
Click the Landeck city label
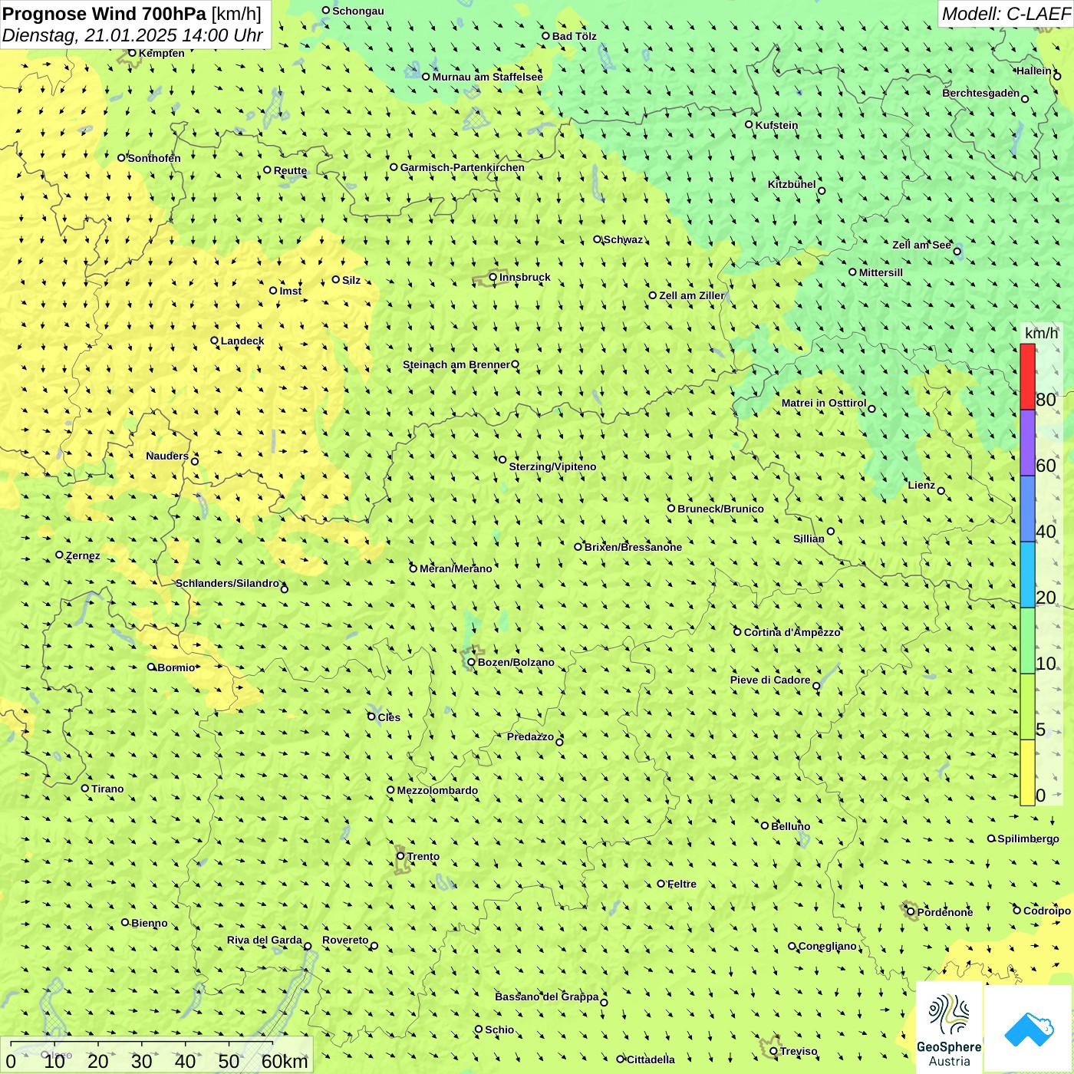coord(242,341)
